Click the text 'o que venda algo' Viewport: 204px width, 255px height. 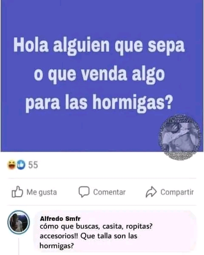pos(99,75)
